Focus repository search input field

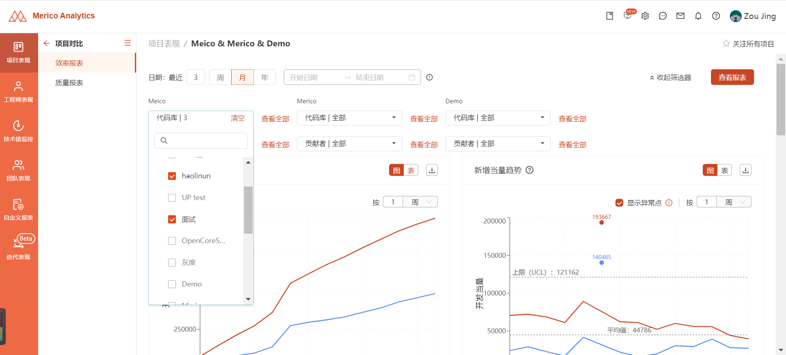pos(201,141)
